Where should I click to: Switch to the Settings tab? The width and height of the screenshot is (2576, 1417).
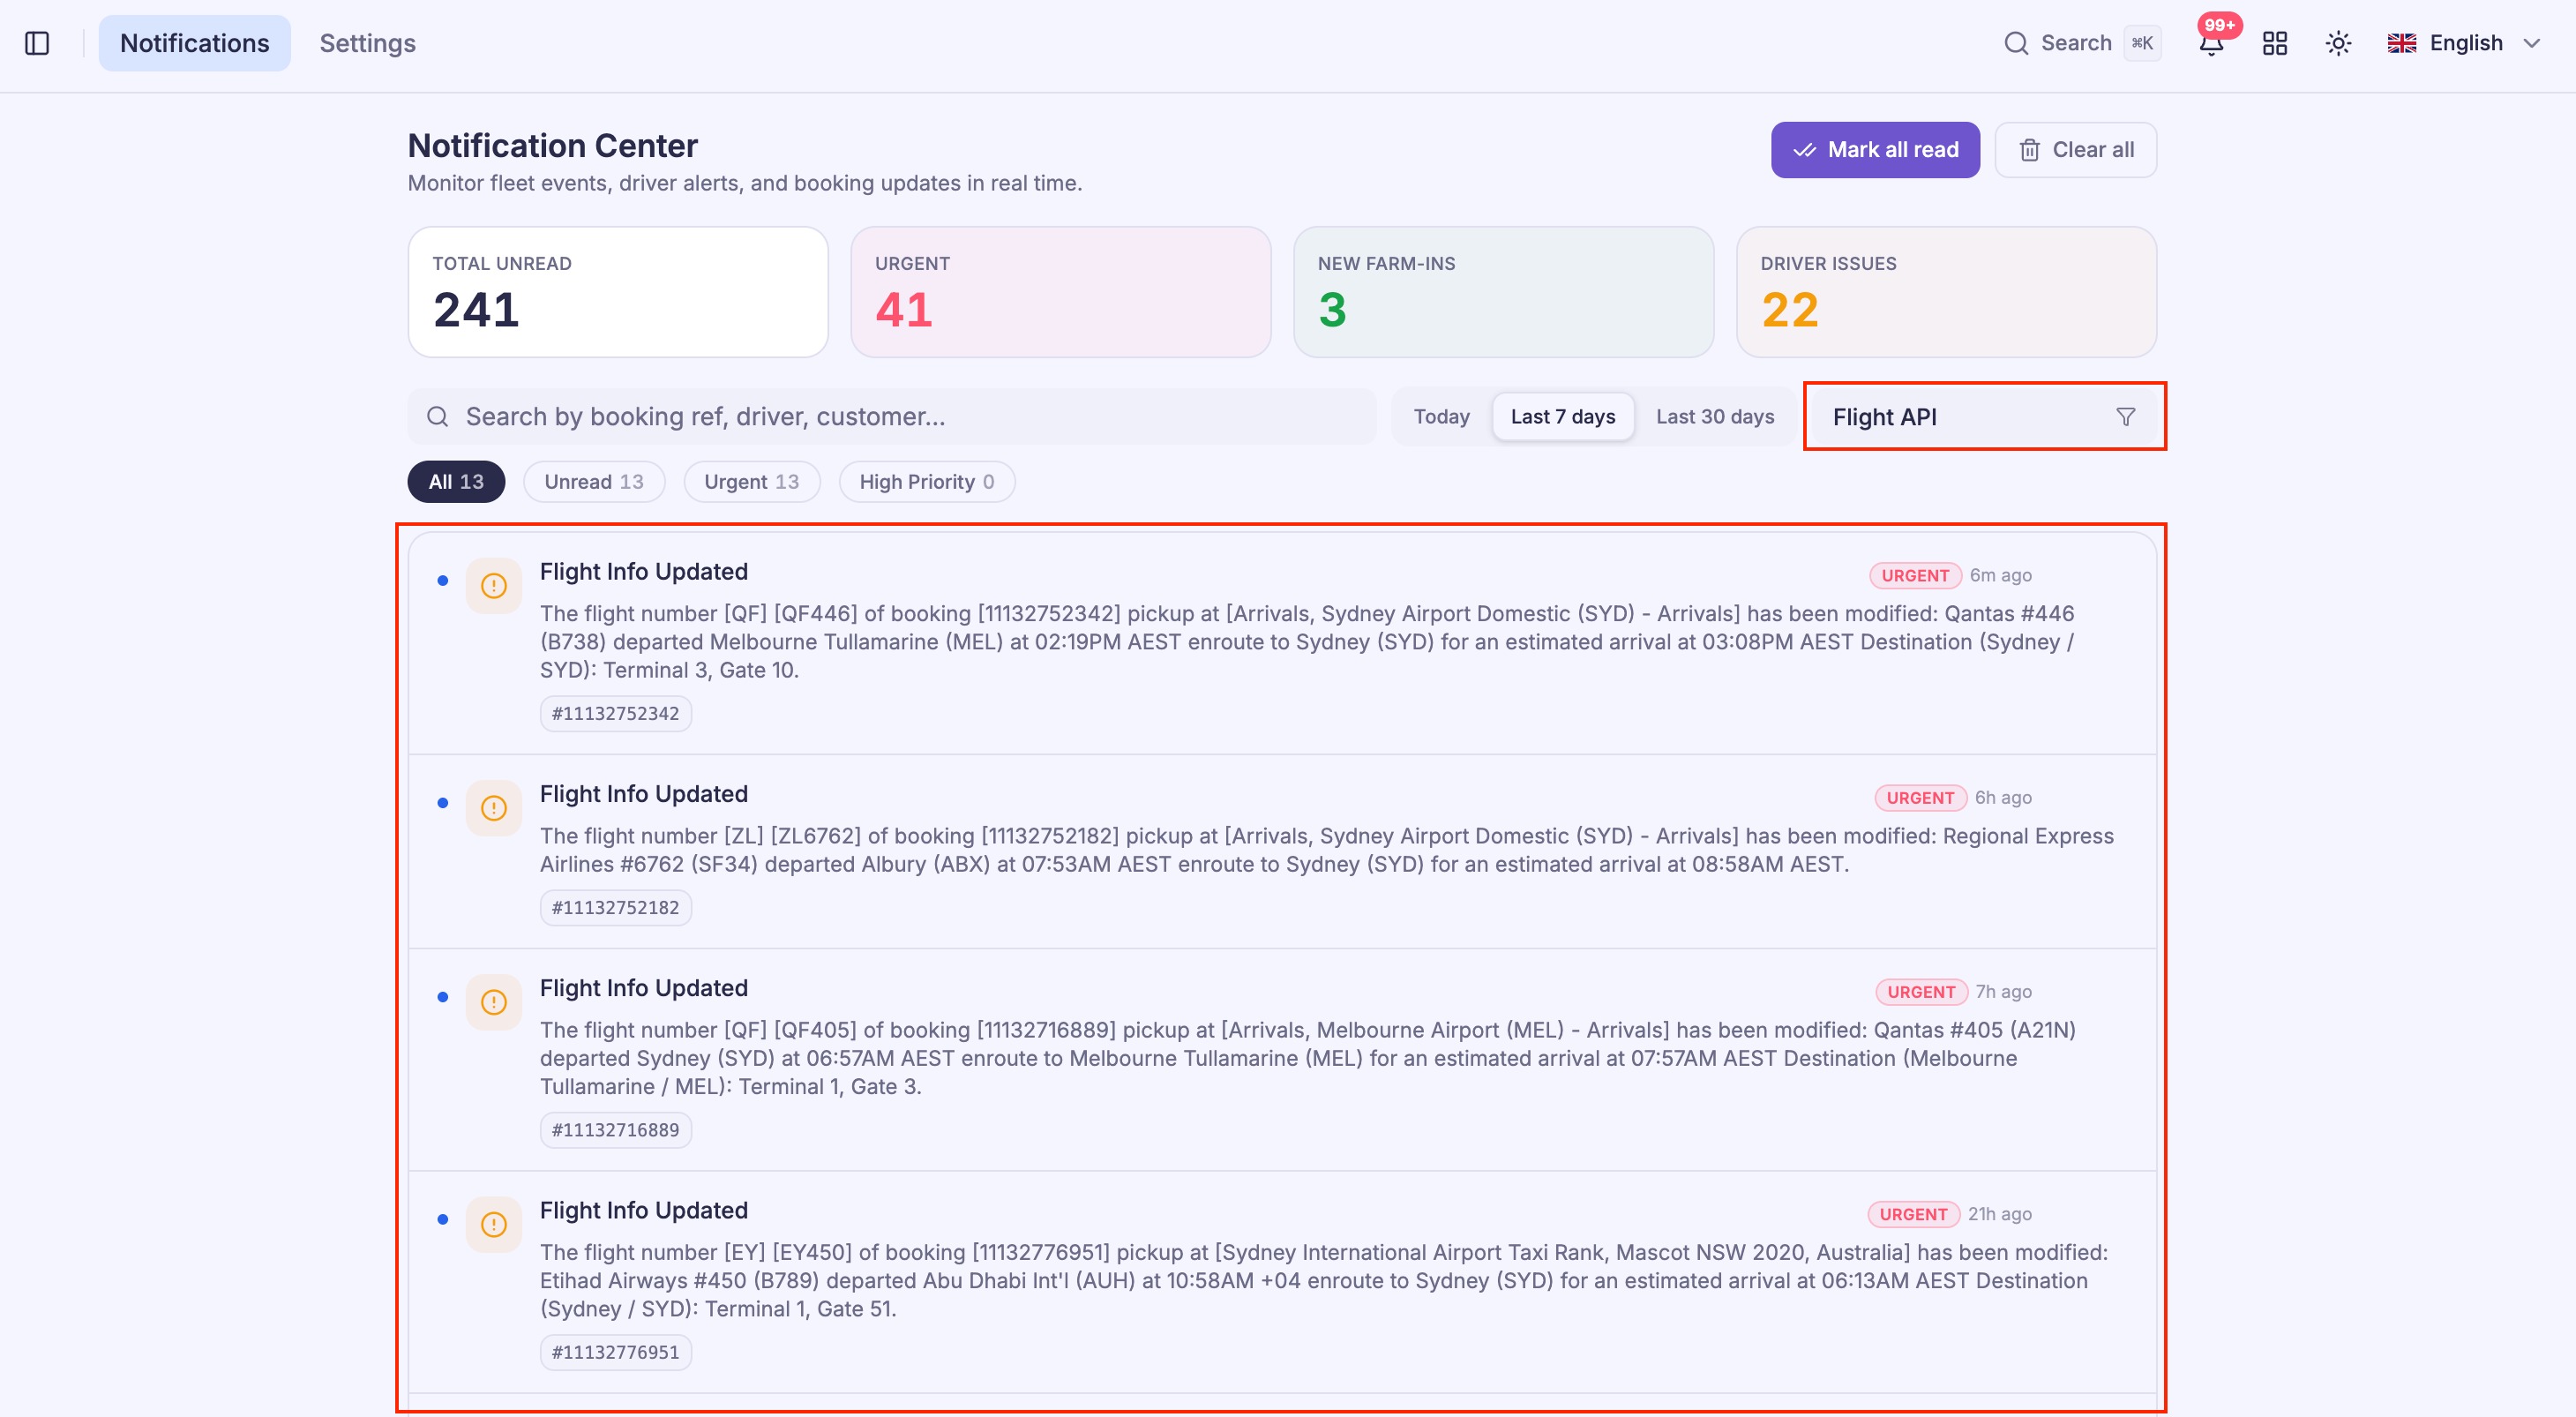(368, 43)
